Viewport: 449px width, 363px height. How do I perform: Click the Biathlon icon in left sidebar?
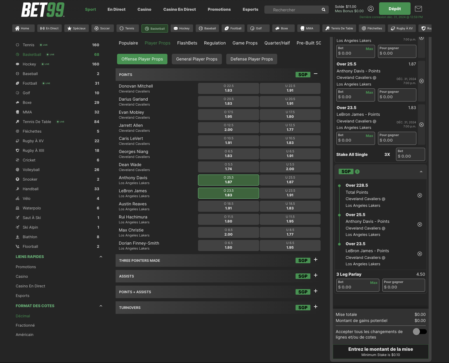click(x=17, y=237)
